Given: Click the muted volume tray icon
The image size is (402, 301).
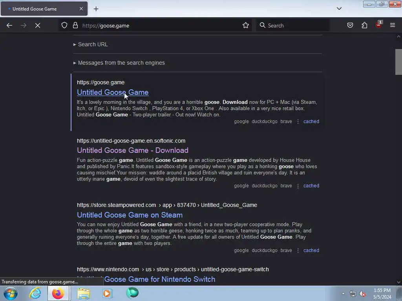Looking at the screenshot, I should 362,294.
